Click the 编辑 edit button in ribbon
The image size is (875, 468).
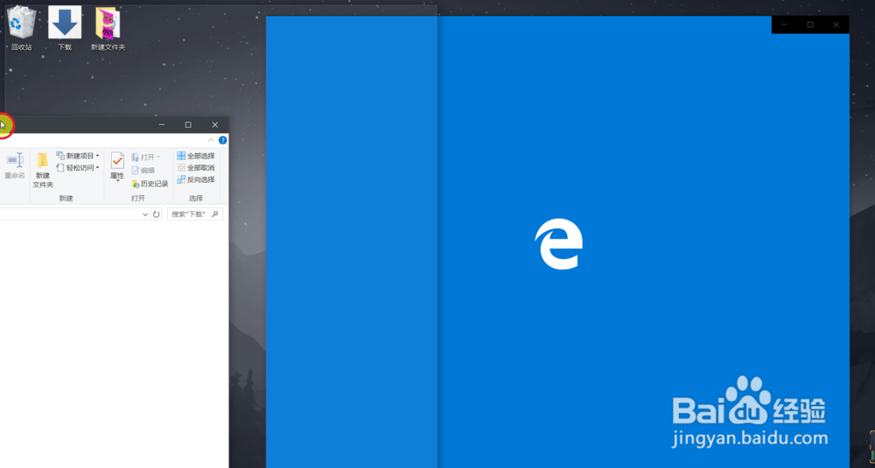coord(143,170)
